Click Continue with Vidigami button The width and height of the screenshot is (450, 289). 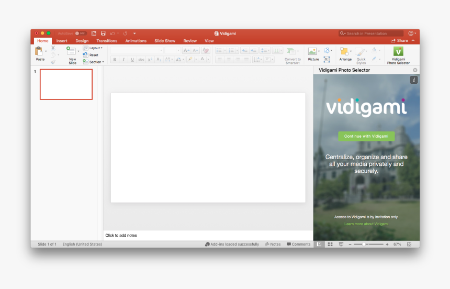[366, 136]
